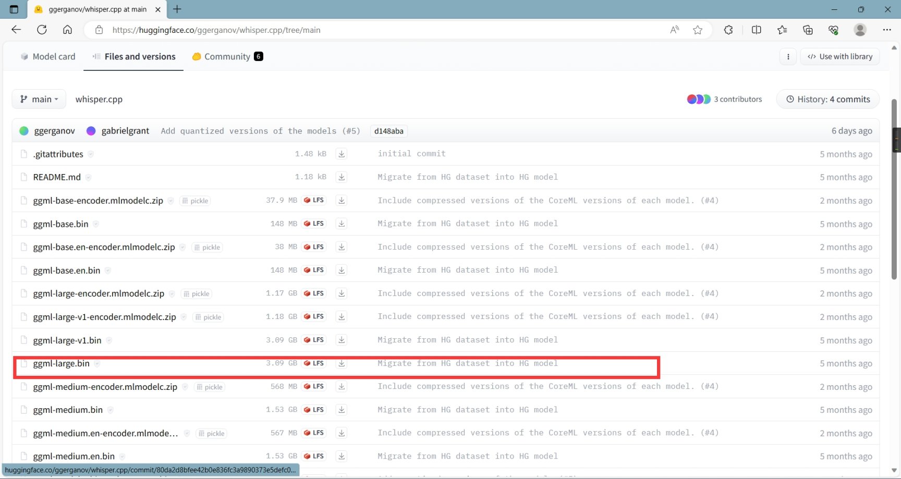
Task: Close the whisper.cpp browser tab
Action: click(157, 9)
